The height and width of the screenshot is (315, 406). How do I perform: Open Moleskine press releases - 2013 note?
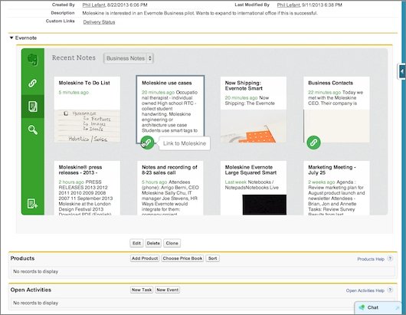[87, 188]
